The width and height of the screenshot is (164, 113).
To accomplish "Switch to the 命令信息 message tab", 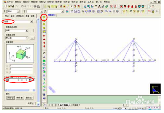I will (64, 105).
